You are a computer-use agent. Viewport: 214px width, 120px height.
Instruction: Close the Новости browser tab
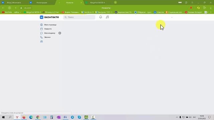click(x=81, y=3)
